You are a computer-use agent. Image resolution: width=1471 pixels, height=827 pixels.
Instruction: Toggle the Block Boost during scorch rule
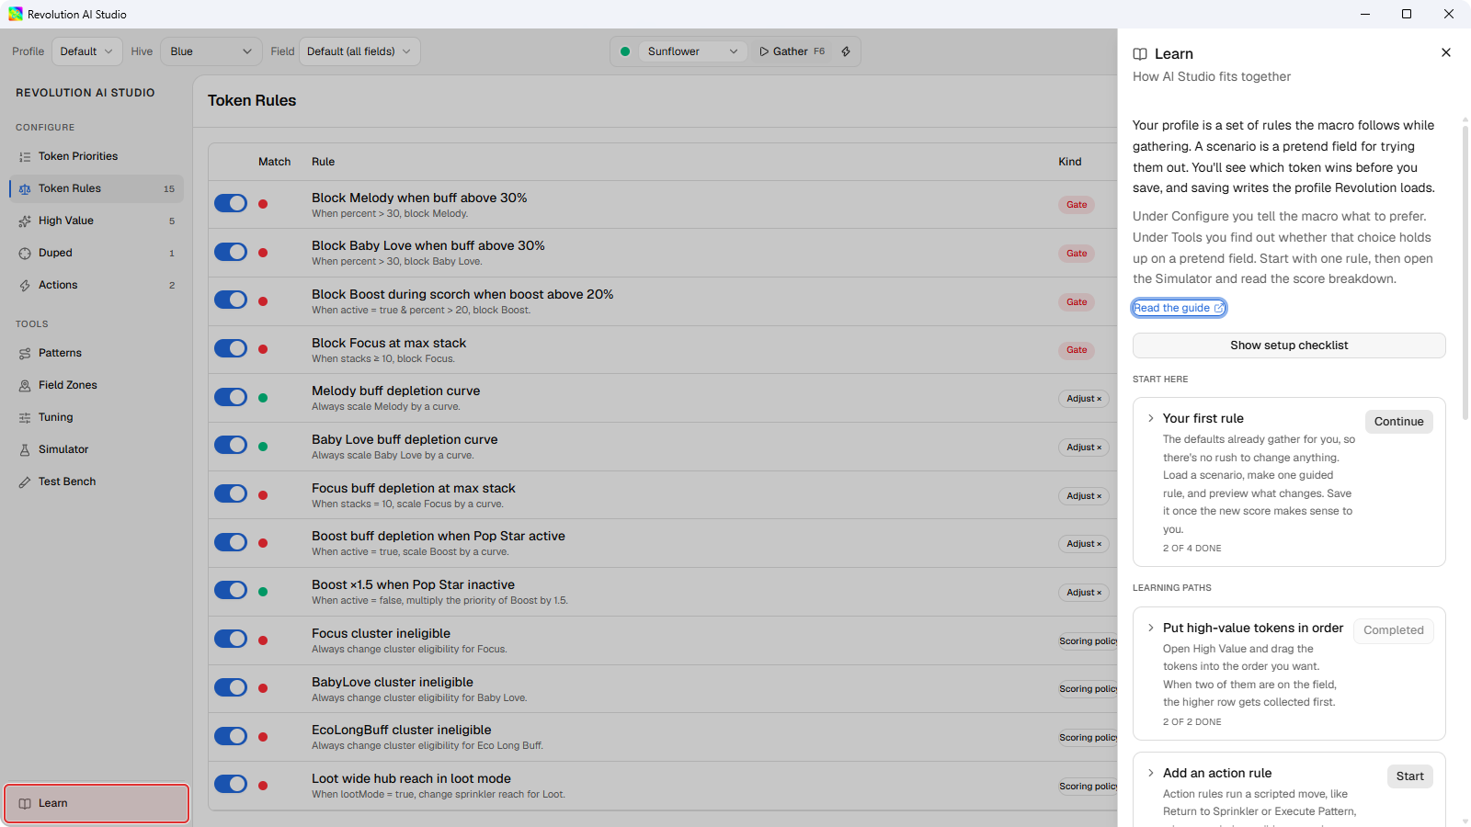(x=231, y=300)
